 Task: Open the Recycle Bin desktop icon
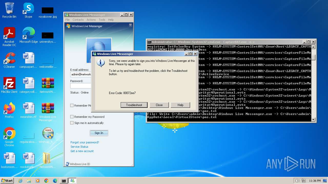click(x=9, y=10)
